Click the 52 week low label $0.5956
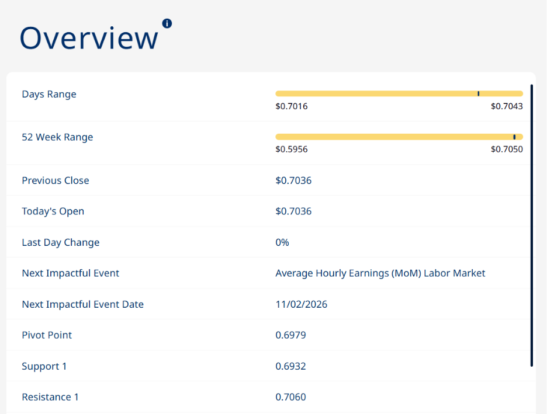The width and height of the screenshot is (547, 414). tap(291, 149)
